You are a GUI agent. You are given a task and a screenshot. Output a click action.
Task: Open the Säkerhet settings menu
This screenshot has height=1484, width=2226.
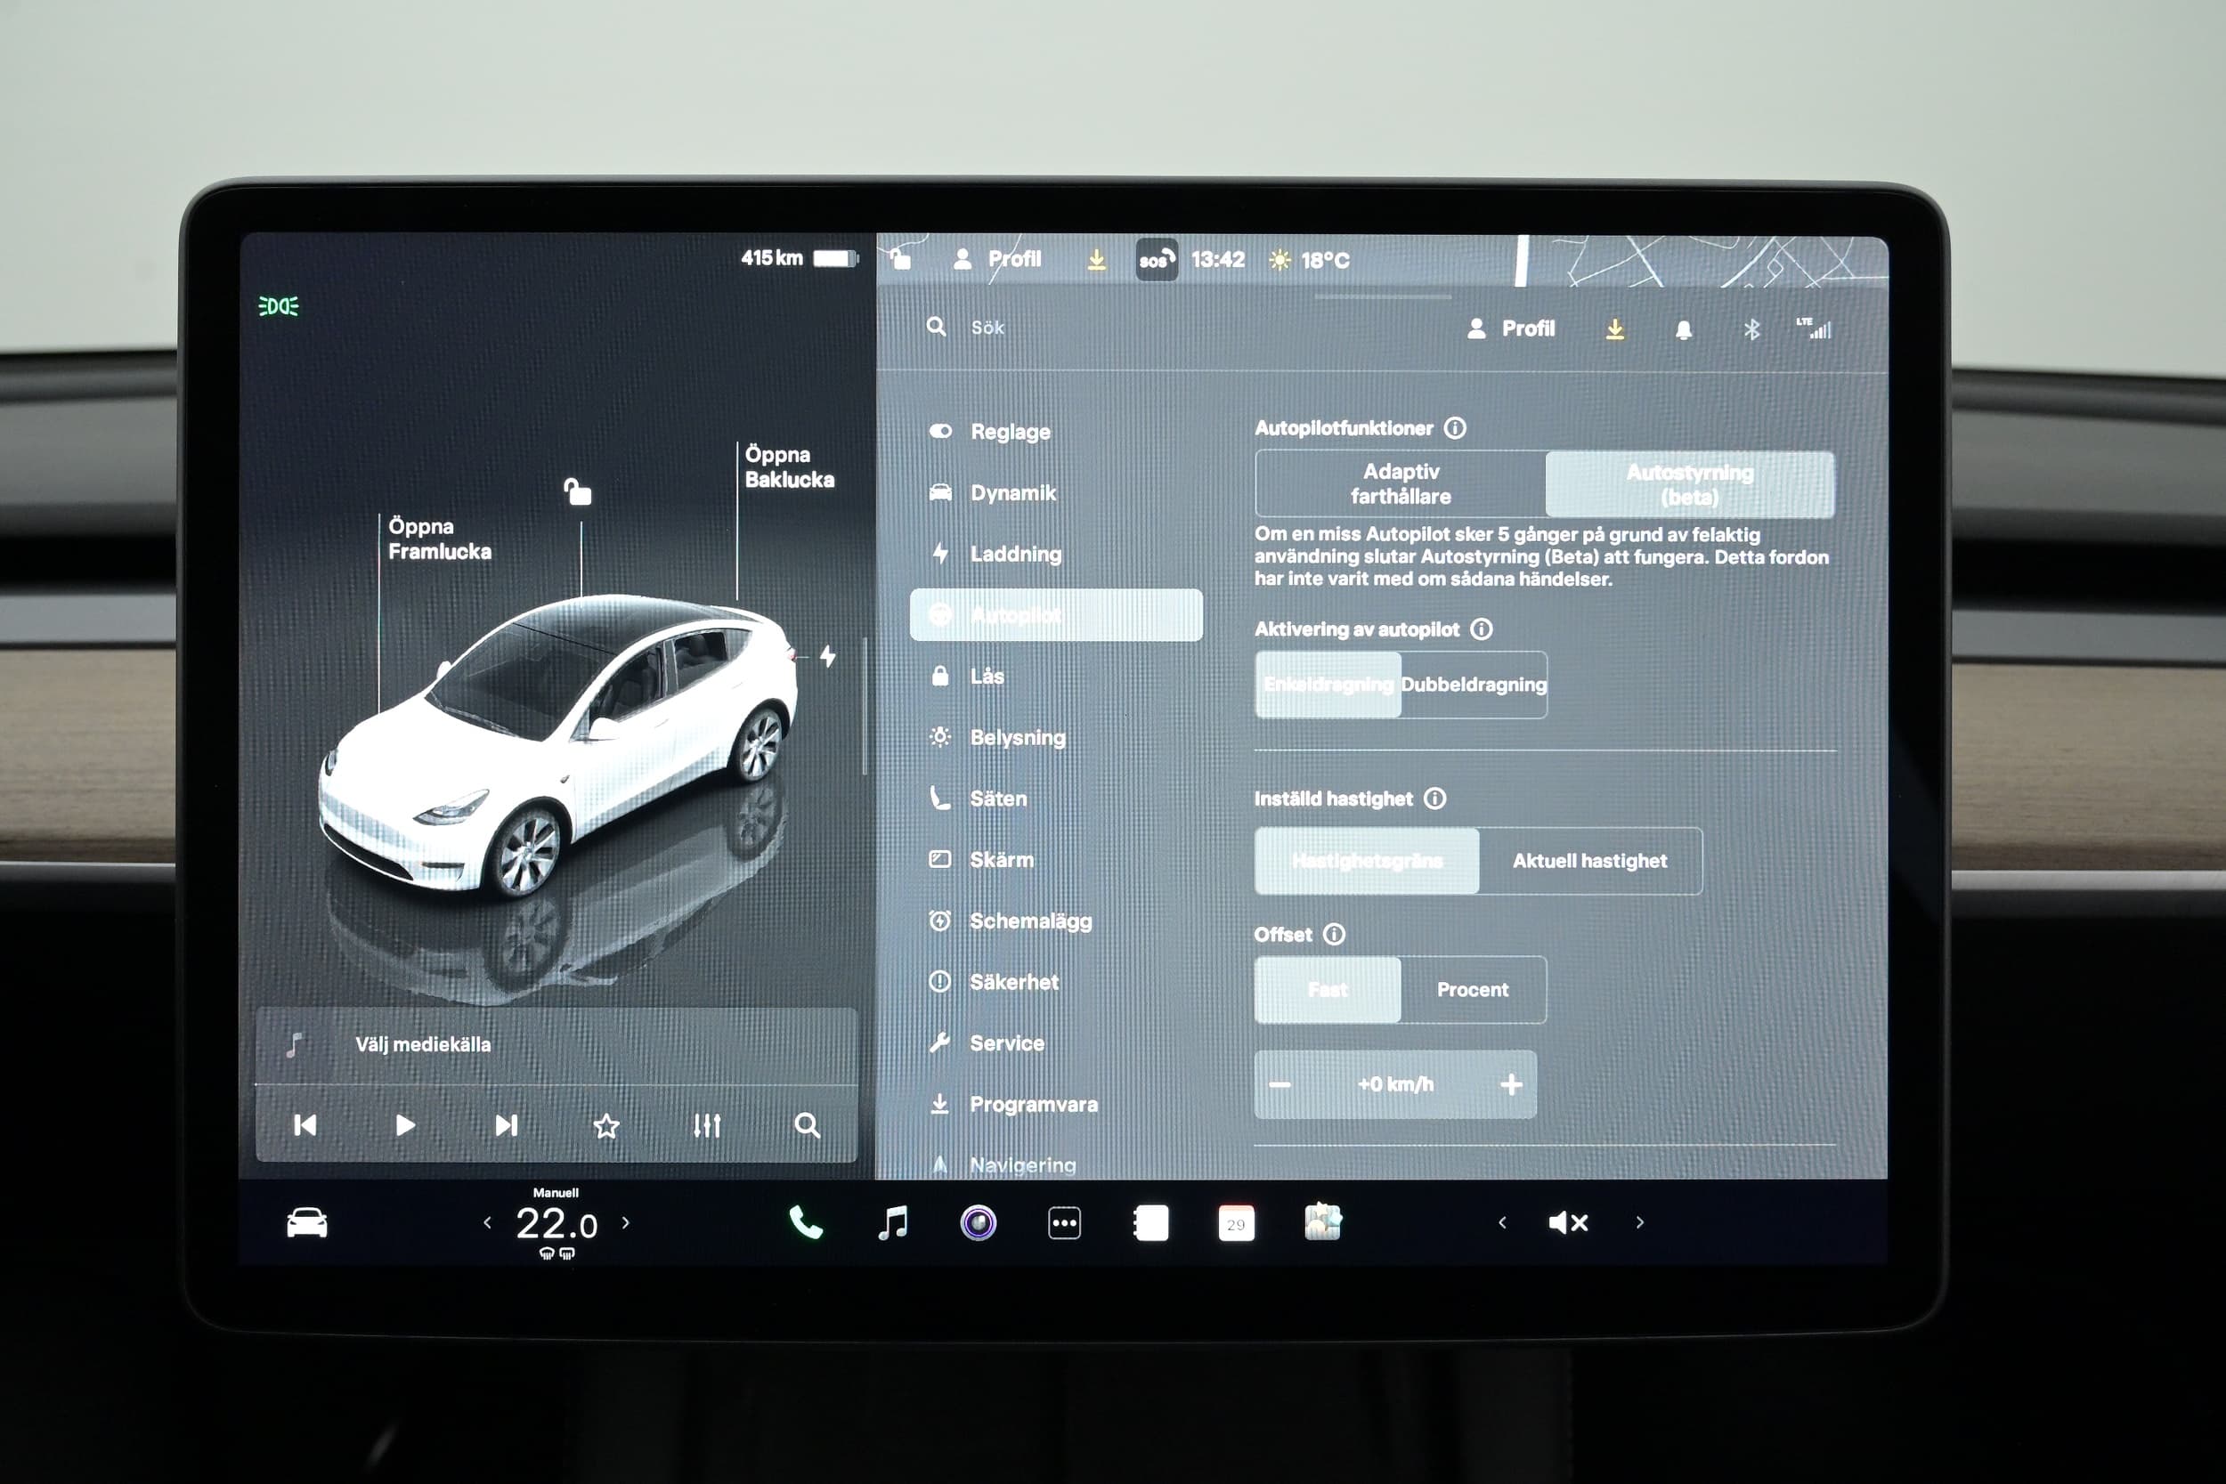tap(1056, 983)
